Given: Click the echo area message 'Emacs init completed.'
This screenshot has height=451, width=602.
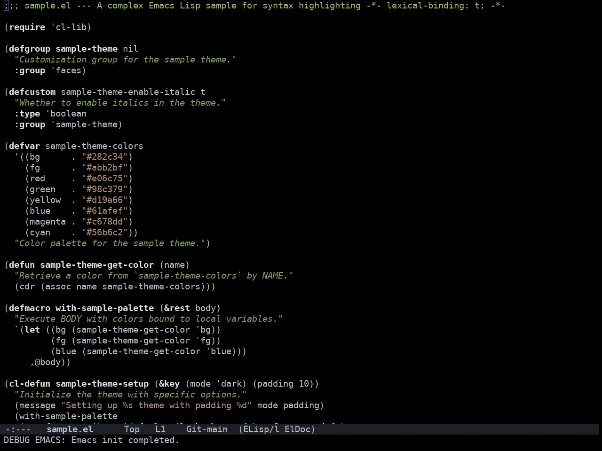Looking at the screenshot, I should coord(125,440).
